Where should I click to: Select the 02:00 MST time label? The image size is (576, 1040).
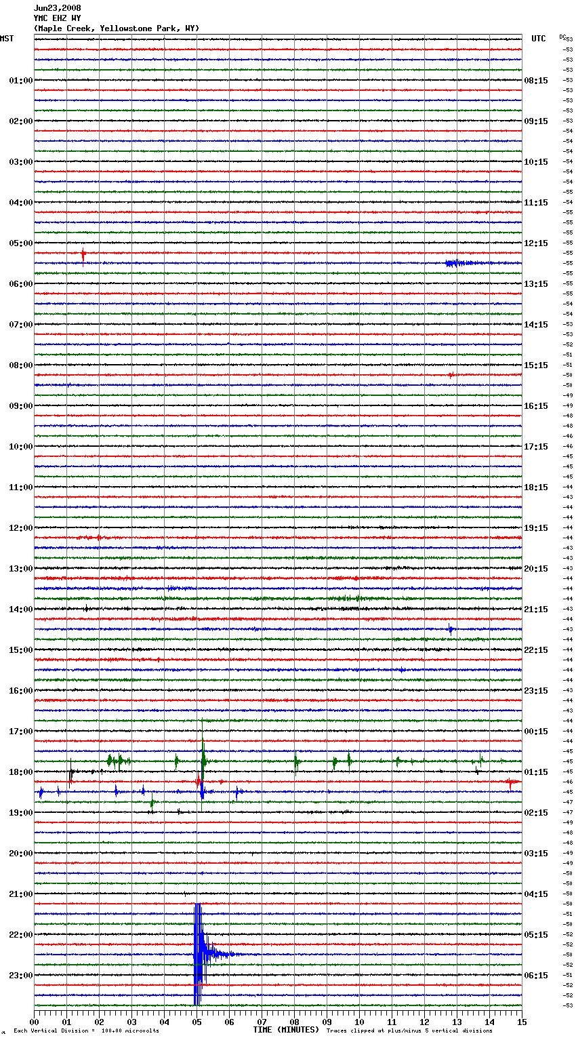pos(21,121)
